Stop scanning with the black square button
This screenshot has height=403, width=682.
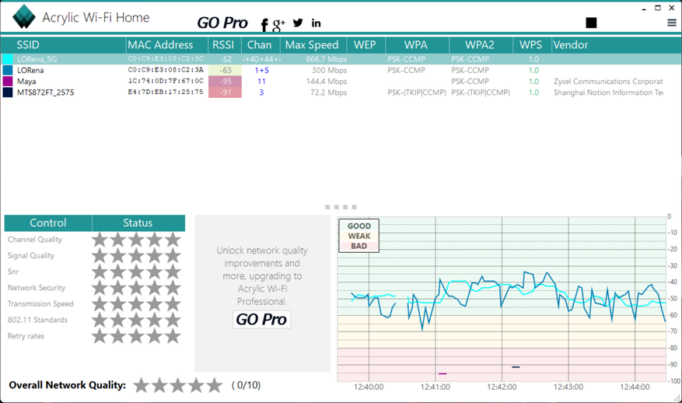pyautogui.click(x=591, y=23)
